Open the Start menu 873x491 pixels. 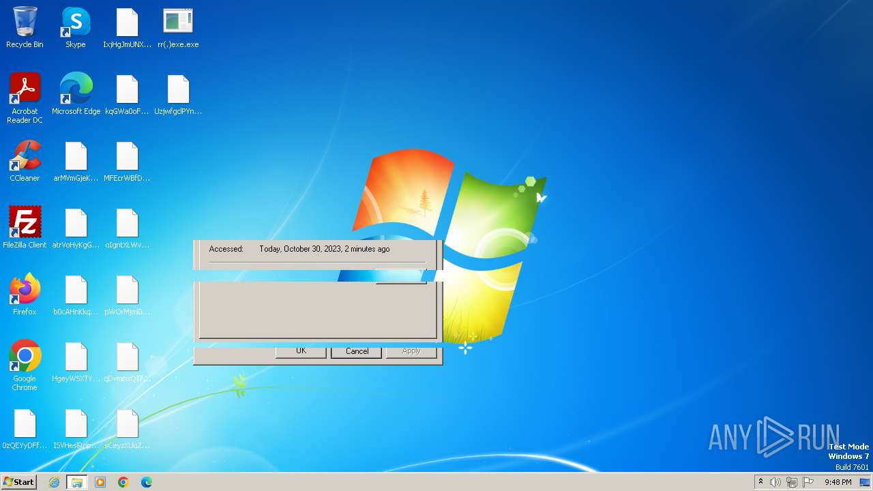point(18,482)
